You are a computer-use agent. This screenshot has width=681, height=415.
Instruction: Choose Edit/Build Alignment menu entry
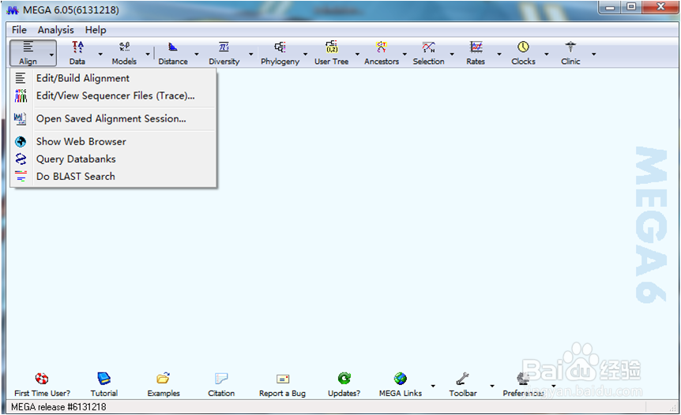pos(113,78)
